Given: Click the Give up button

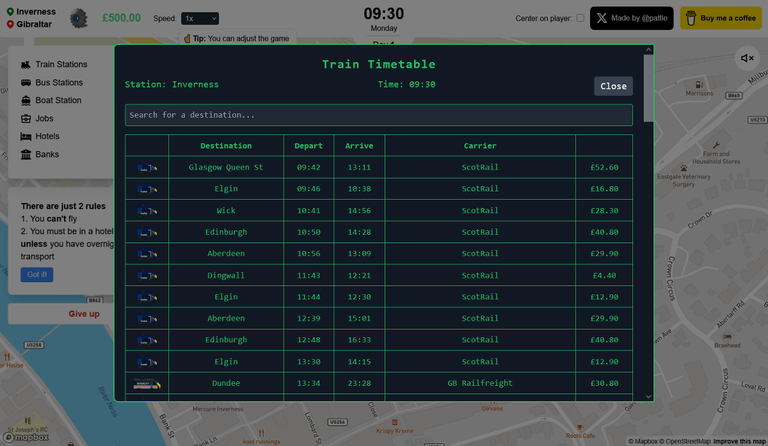Looking at the screenshot, I should (x=84, y=314).
